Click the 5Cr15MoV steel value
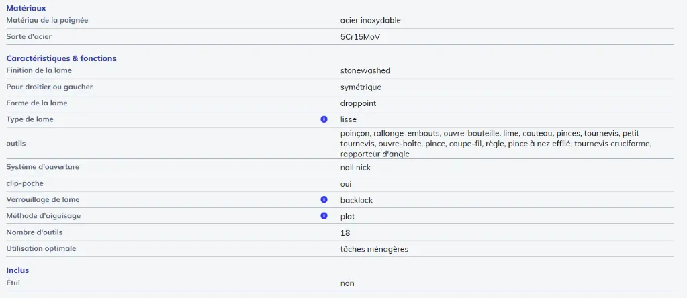The width and height of the screenshot is (687, 298). coord(360,37)
